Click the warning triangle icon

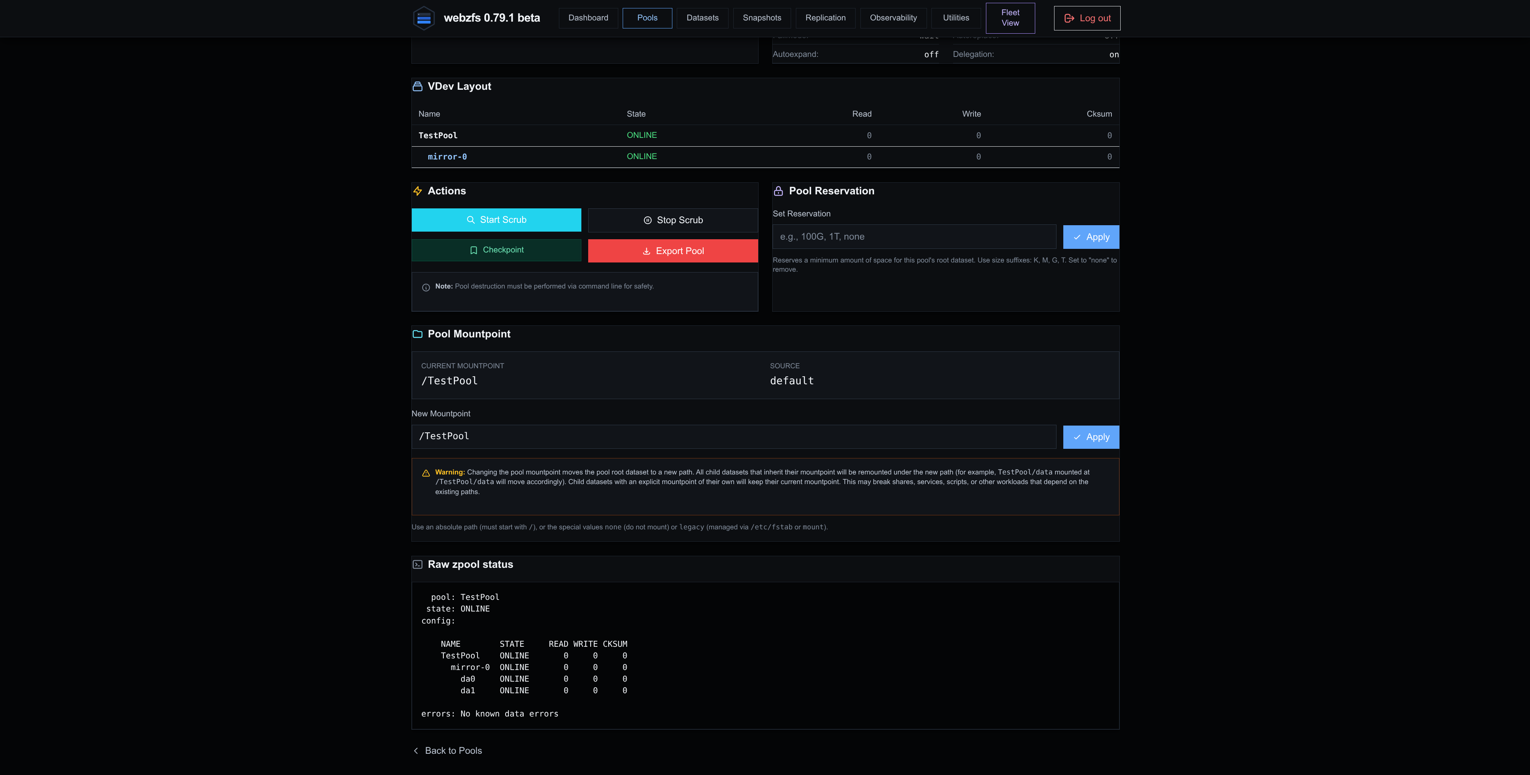[426, 473]
